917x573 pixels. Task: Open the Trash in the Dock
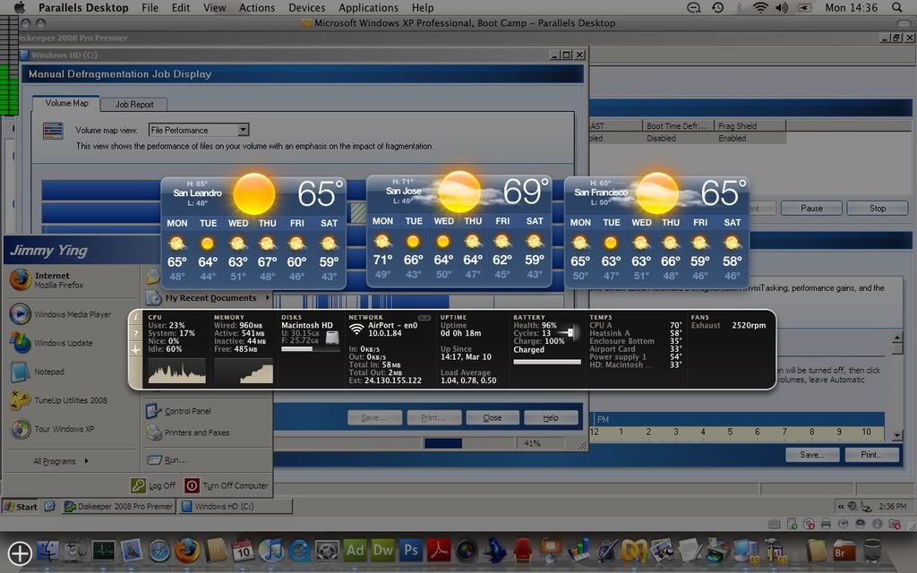pyautogui.click(x=872, y=551)
